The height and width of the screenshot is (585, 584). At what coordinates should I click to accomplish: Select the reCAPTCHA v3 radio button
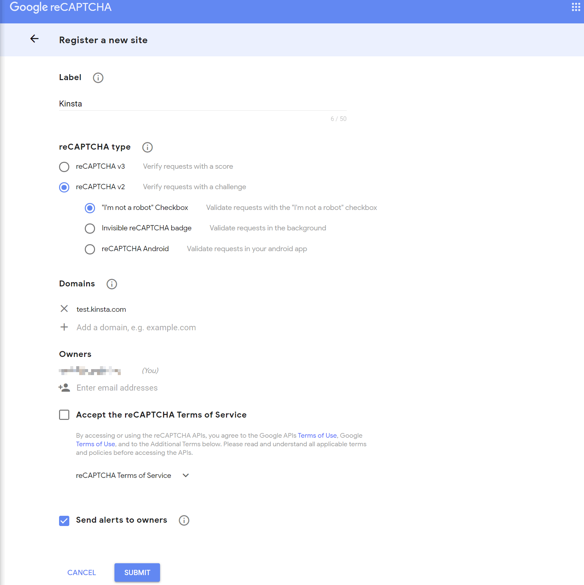point(64,167)
